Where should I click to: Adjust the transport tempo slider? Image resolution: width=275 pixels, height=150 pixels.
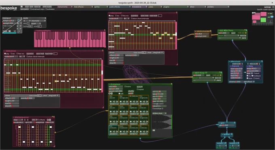tap(9, 21)
